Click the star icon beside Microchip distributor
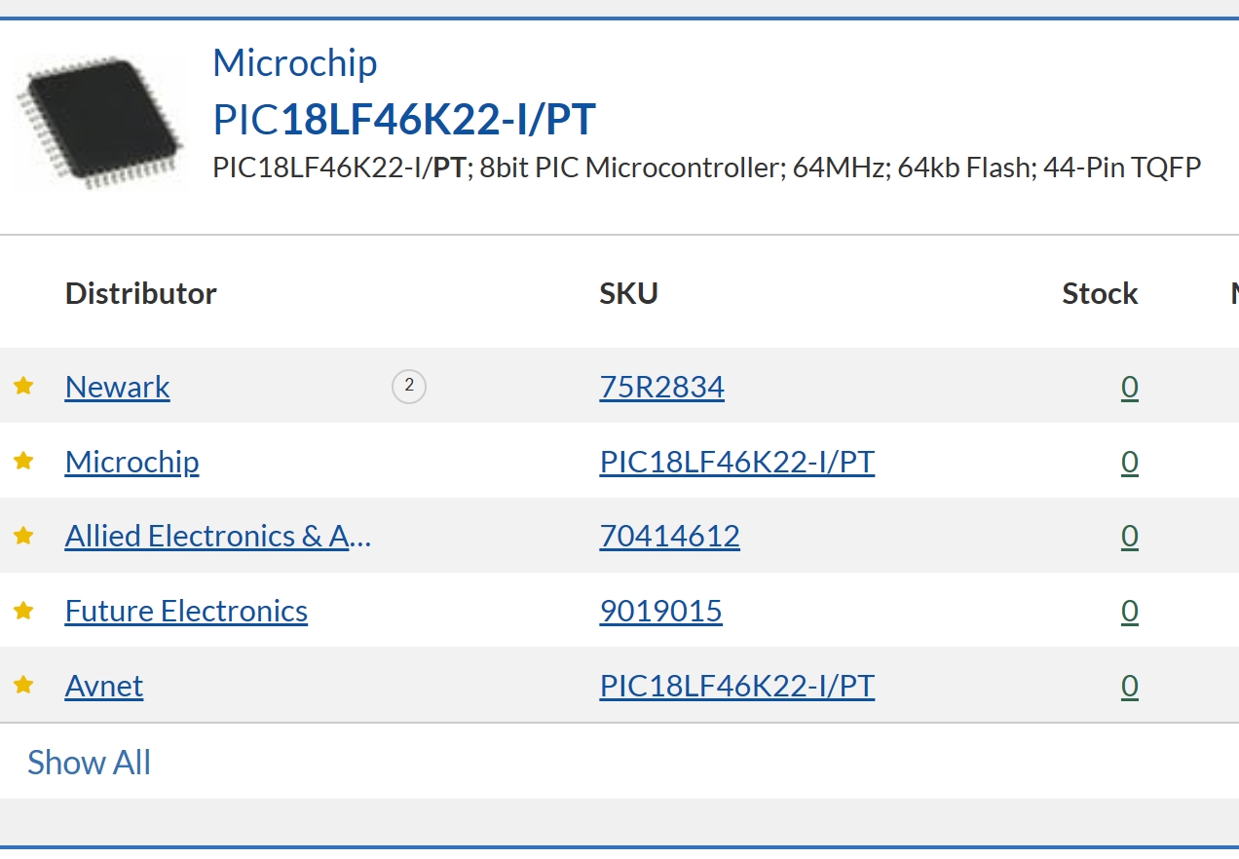 (x=23, y=462)
